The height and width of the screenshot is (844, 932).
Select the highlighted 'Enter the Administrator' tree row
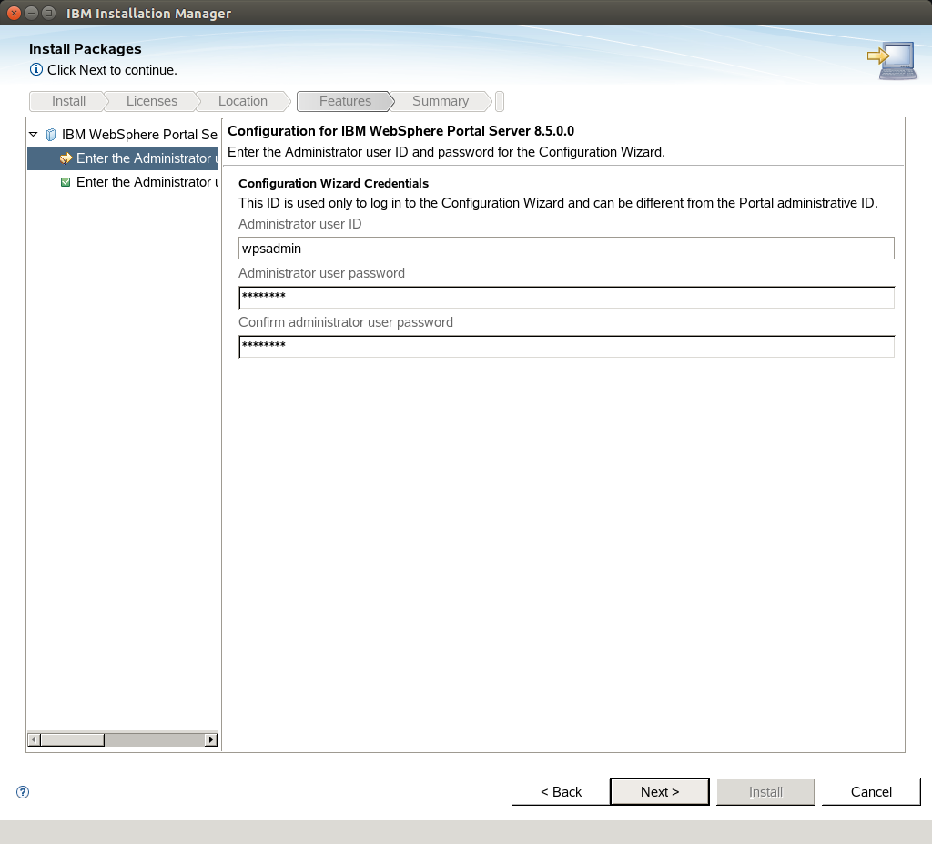(123, 158)
